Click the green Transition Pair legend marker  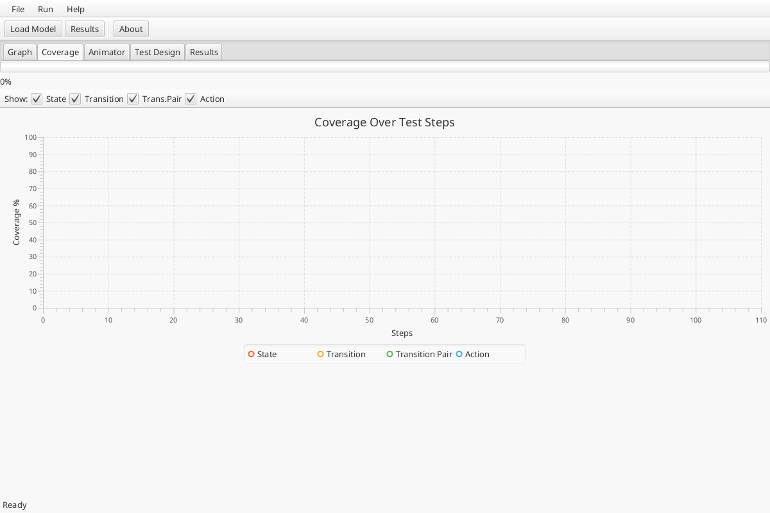click(x=390, y=354)
